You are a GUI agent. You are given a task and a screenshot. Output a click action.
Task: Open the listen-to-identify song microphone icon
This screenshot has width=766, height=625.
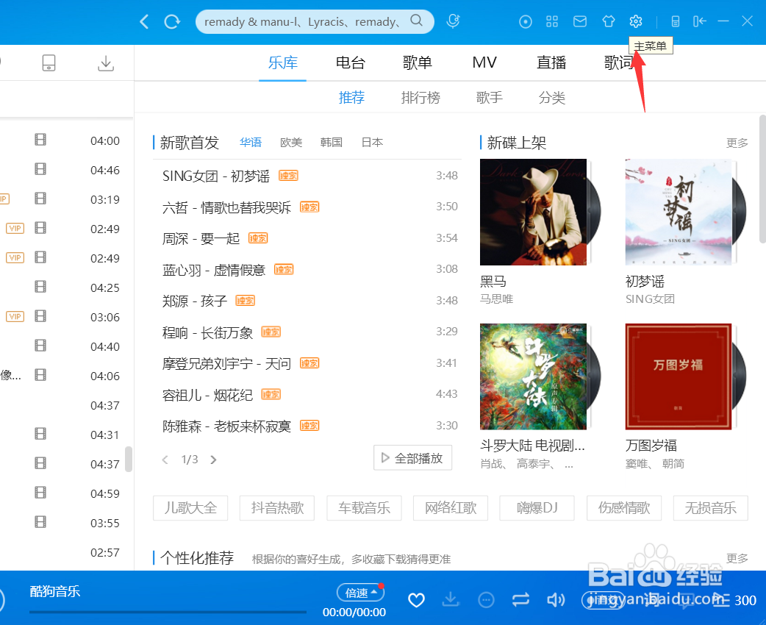[454, 21]
